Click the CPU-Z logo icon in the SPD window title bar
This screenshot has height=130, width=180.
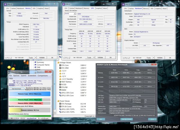[x=64, y=4]
